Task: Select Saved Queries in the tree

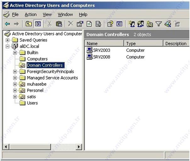Action: (x=33, y=40)
